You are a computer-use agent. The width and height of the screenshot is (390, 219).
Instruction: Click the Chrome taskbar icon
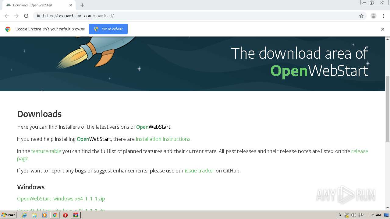pyautogui.click(x=55, y=215)
